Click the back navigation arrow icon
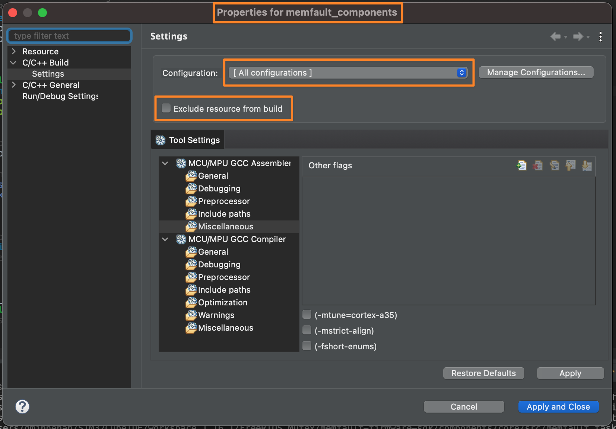Image resolution: width=616 pixels, height=429 pixels. [555, 36]
